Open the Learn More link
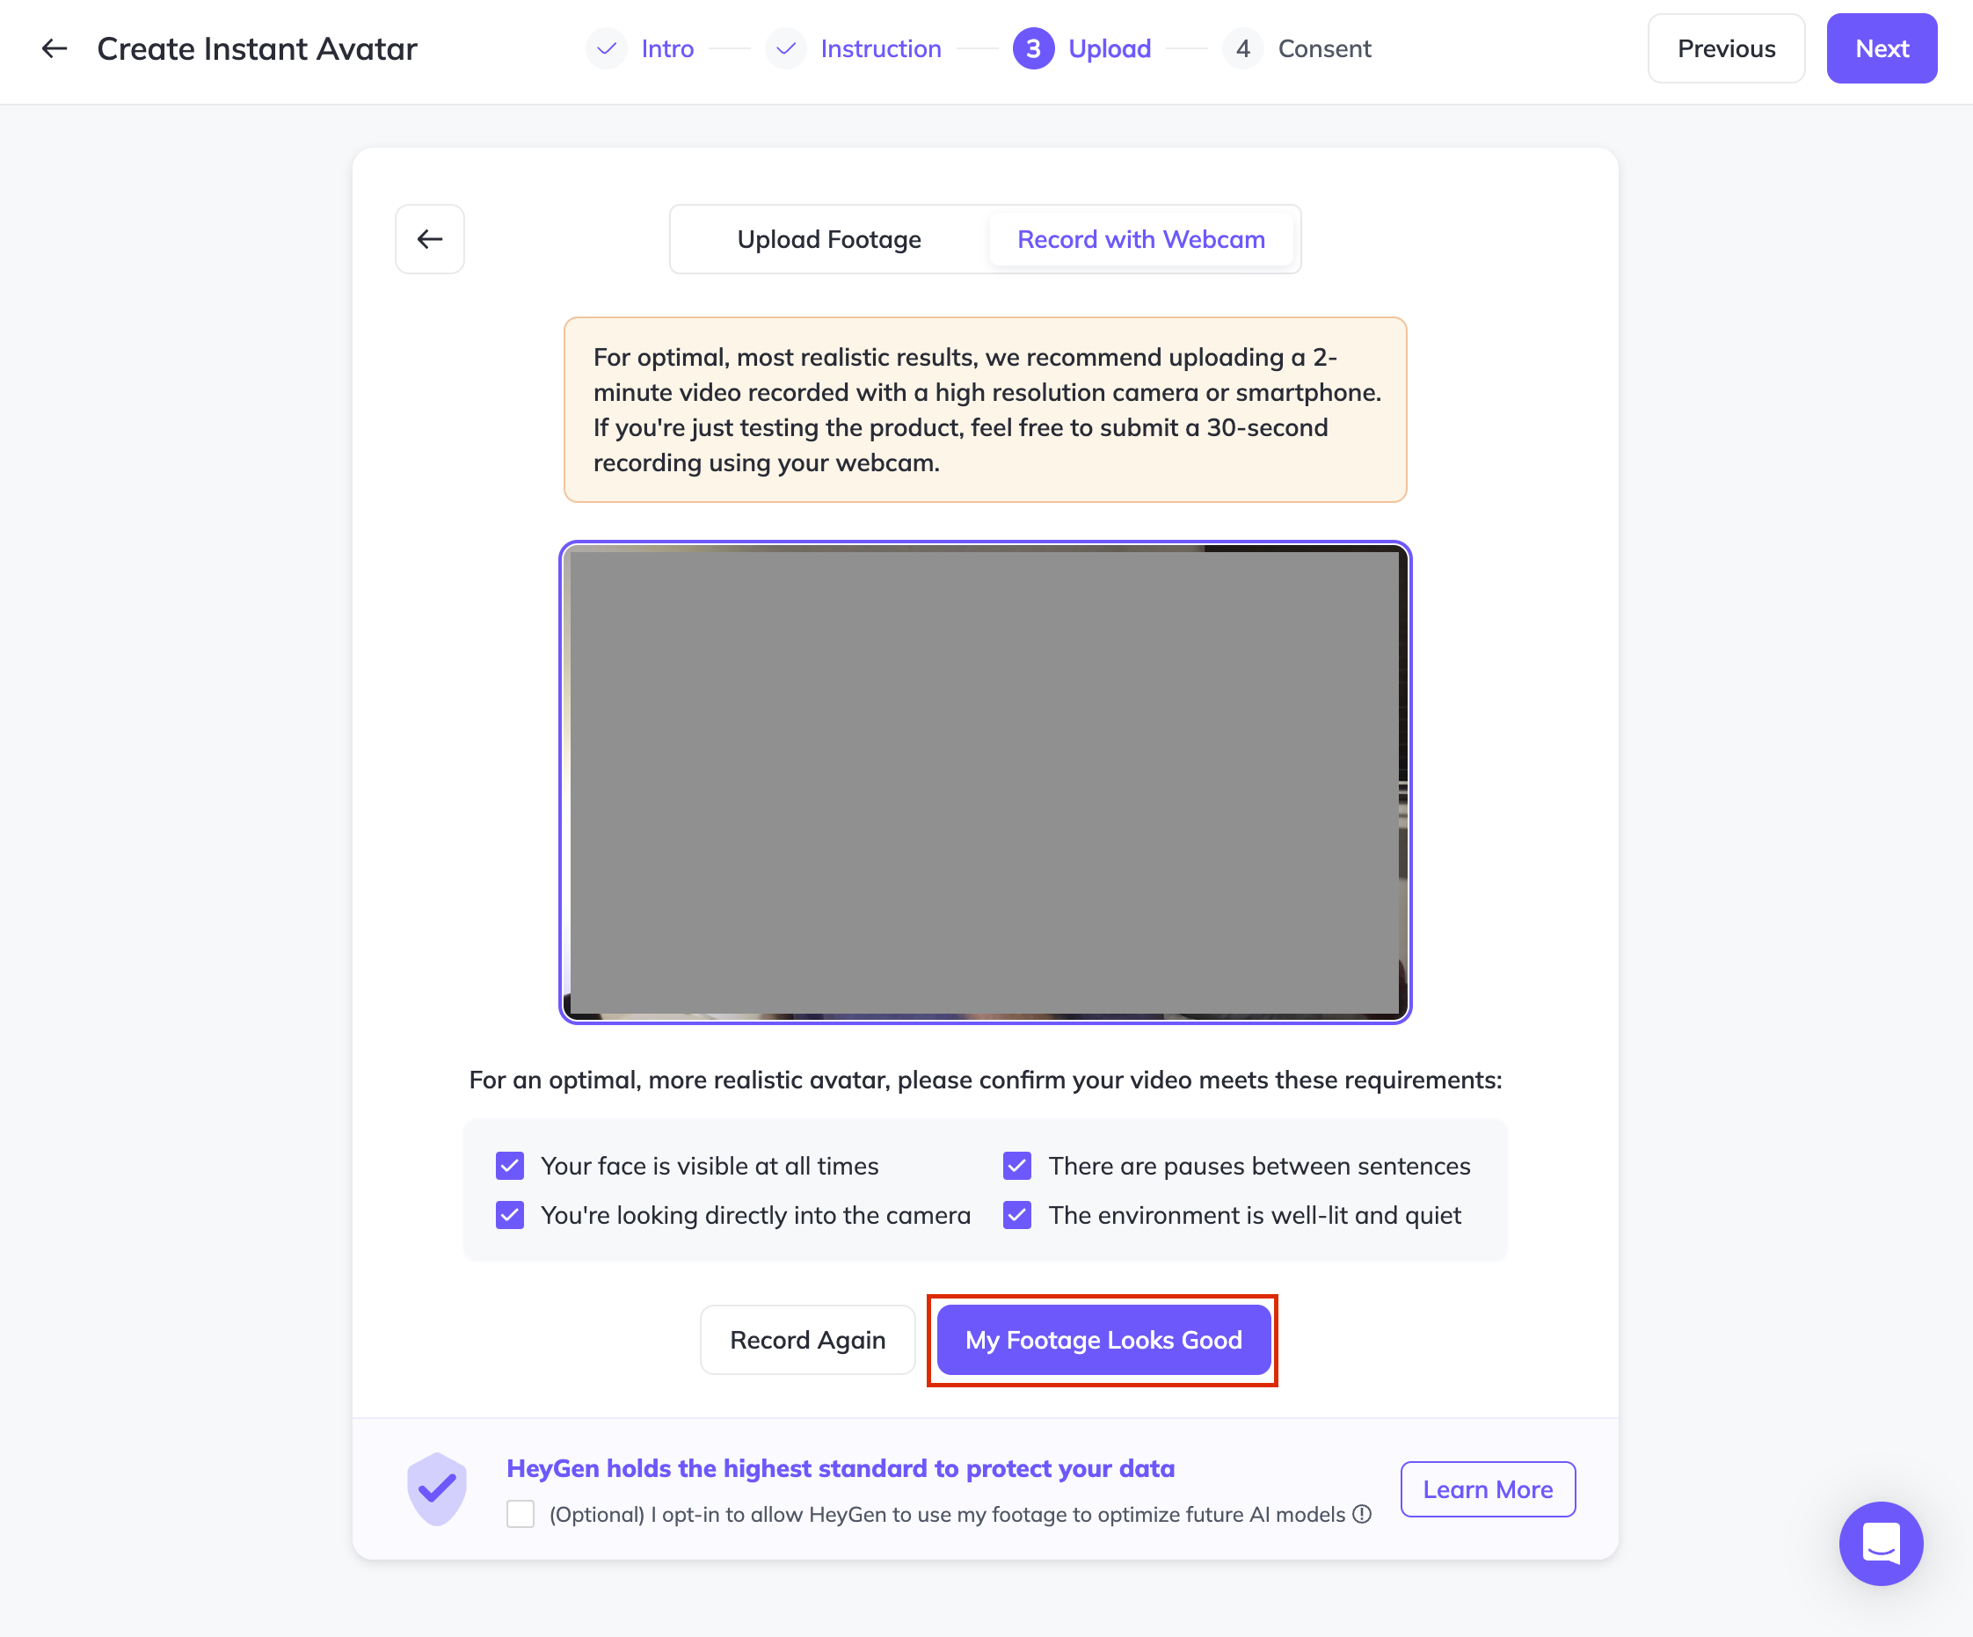Viewport: 1973px width, 1637px height. point(1488,1489)
